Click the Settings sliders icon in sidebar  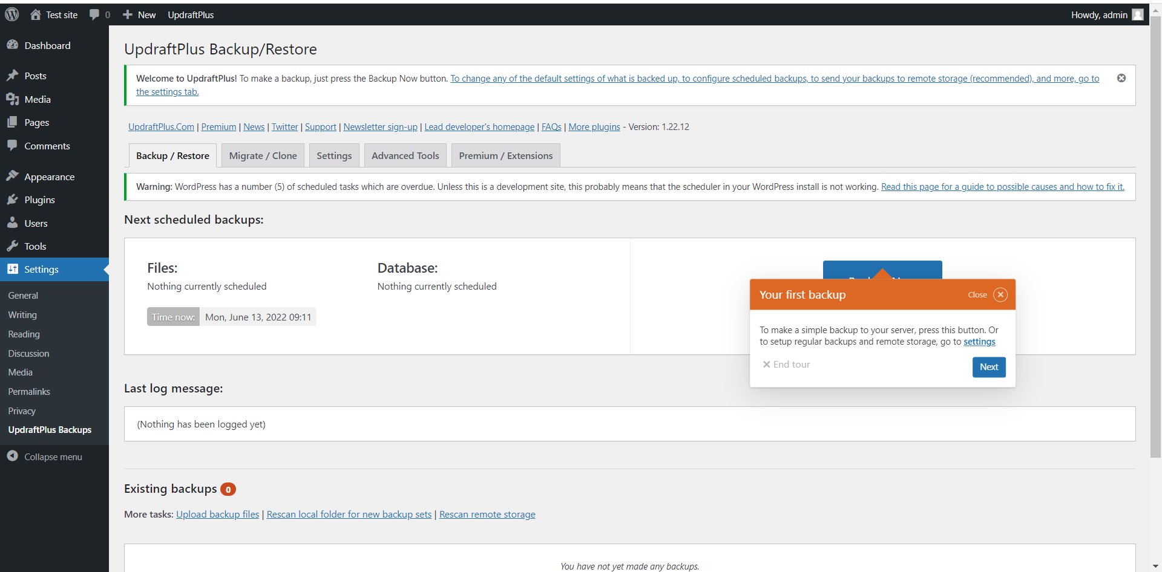(13, 269)
